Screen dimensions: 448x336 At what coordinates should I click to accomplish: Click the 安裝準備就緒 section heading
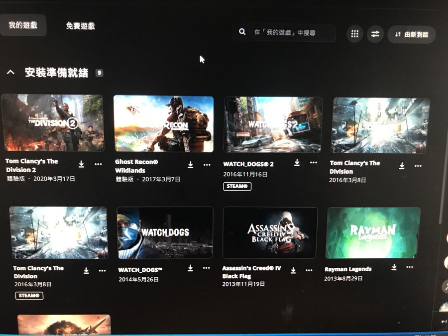pos(57,73)
